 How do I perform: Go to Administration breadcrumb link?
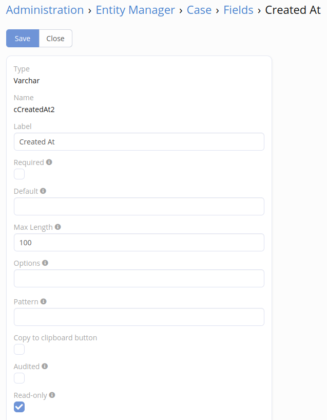45,10
